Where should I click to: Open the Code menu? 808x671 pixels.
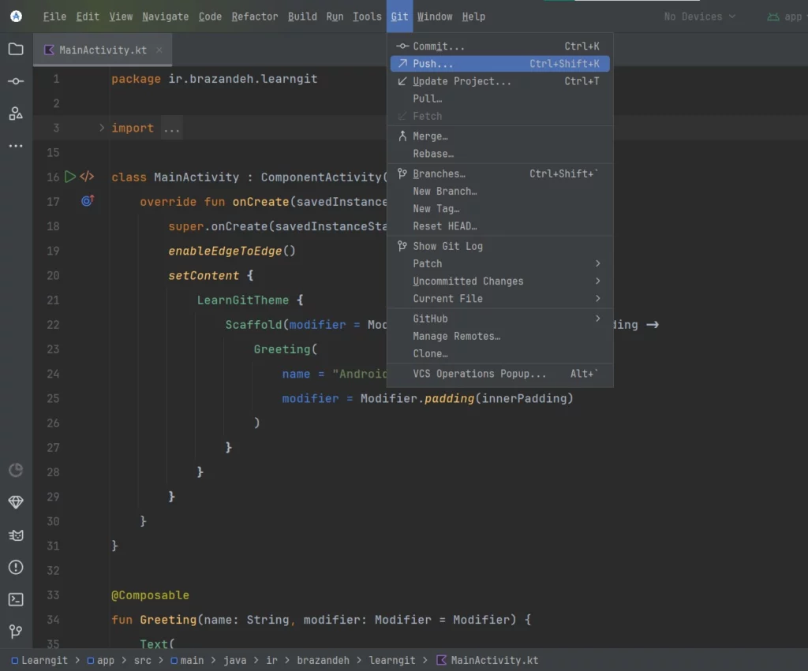(x=210, y=17)
